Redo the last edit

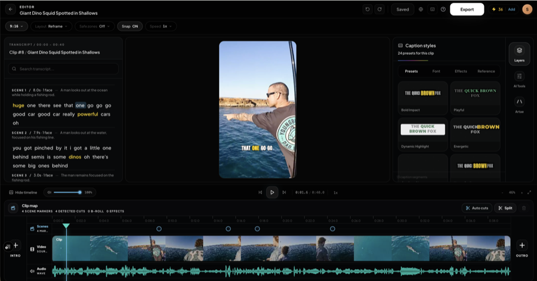coord(379,9)
